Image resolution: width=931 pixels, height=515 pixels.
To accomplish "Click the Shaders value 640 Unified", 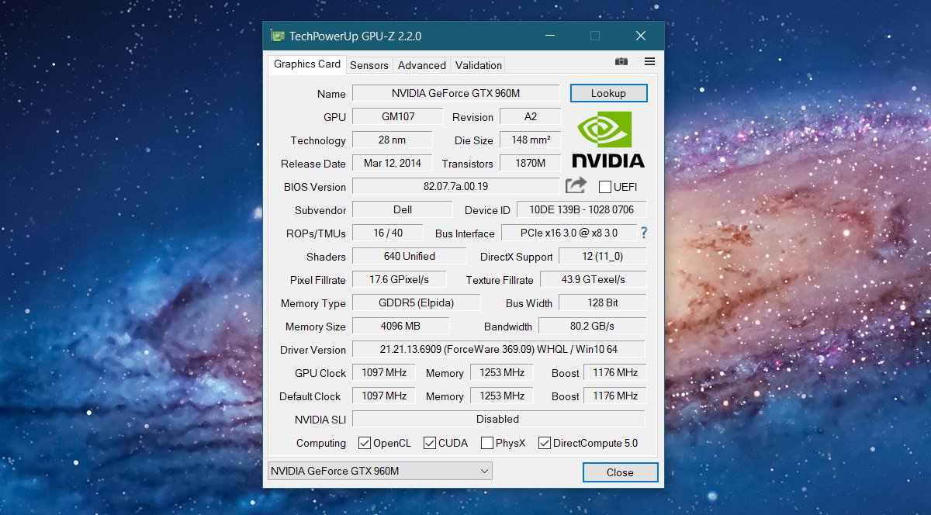I will tap(409, 256).
